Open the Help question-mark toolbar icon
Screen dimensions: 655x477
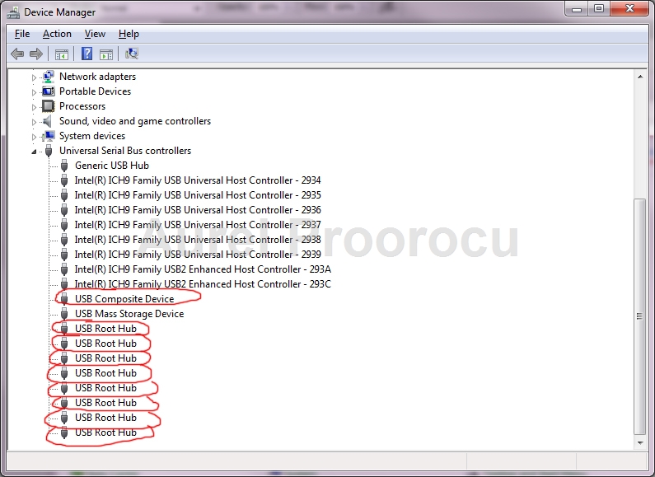click(x=87, y=54)
